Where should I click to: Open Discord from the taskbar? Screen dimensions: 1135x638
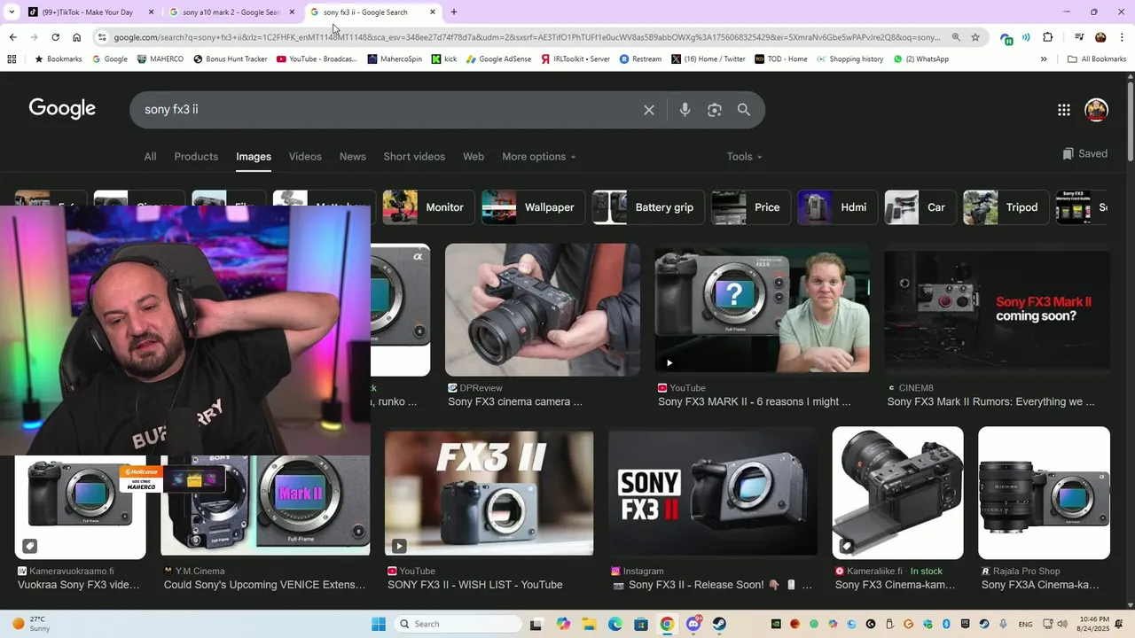coord(693,624)
